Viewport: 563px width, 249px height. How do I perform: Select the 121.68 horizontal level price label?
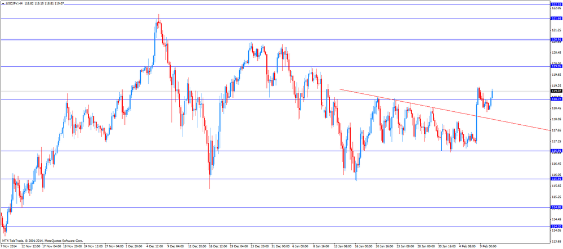[x=556, y=19]
